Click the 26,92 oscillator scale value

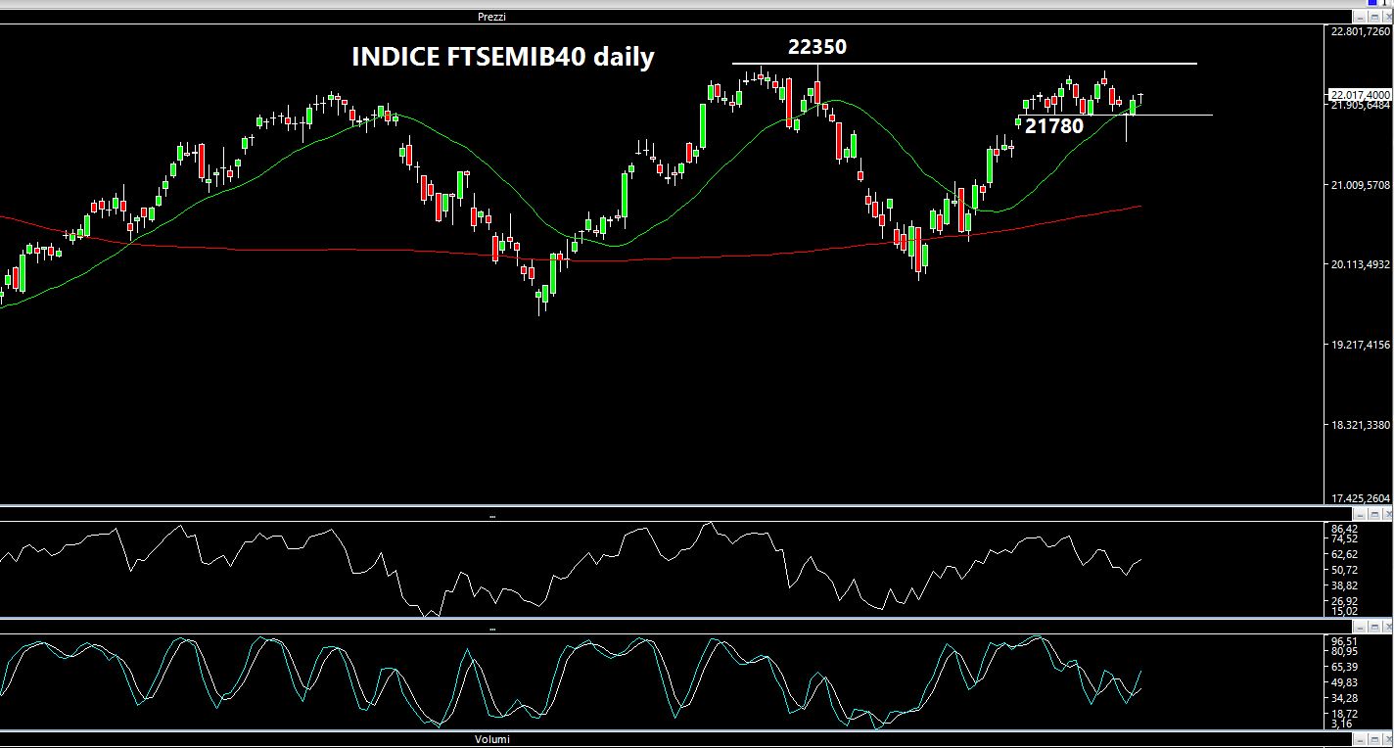pyautogui.click(x=1344, y=601)
